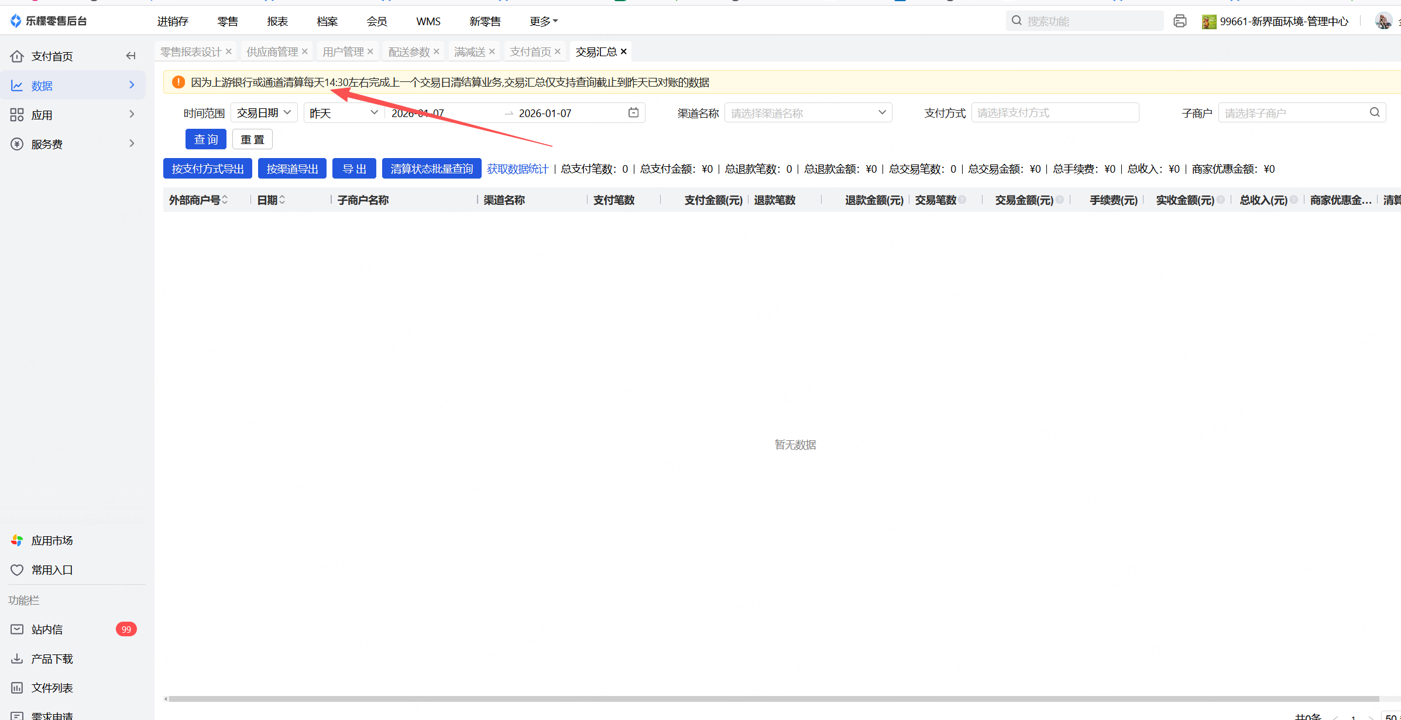Open 站内信 inbox in sidebar
This screenshot has width=1401, height=720.
[47, 629]
